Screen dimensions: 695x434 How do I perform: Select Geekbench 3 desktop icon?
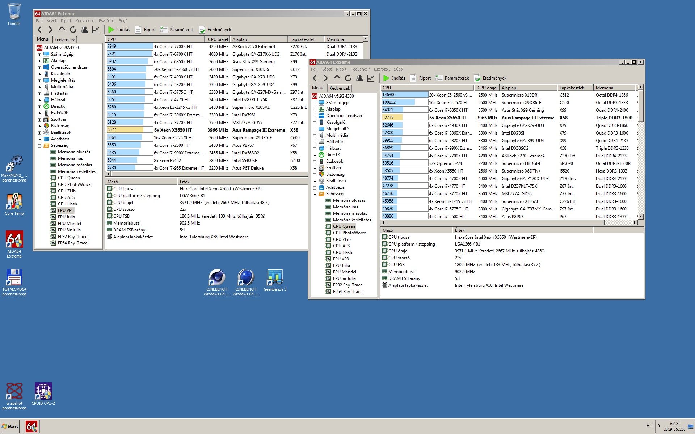[x=275, y=280]
